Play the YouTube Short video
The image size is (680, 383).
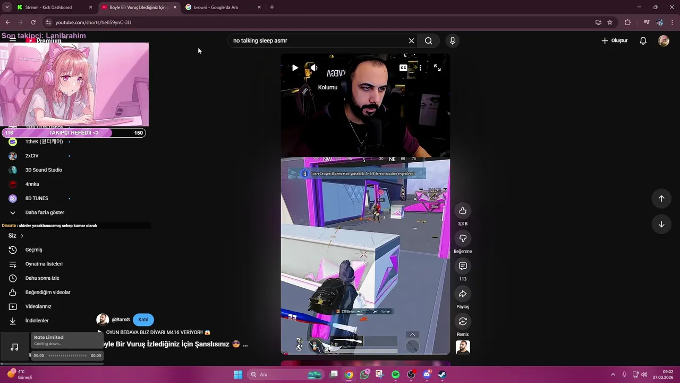click(295, 68)
